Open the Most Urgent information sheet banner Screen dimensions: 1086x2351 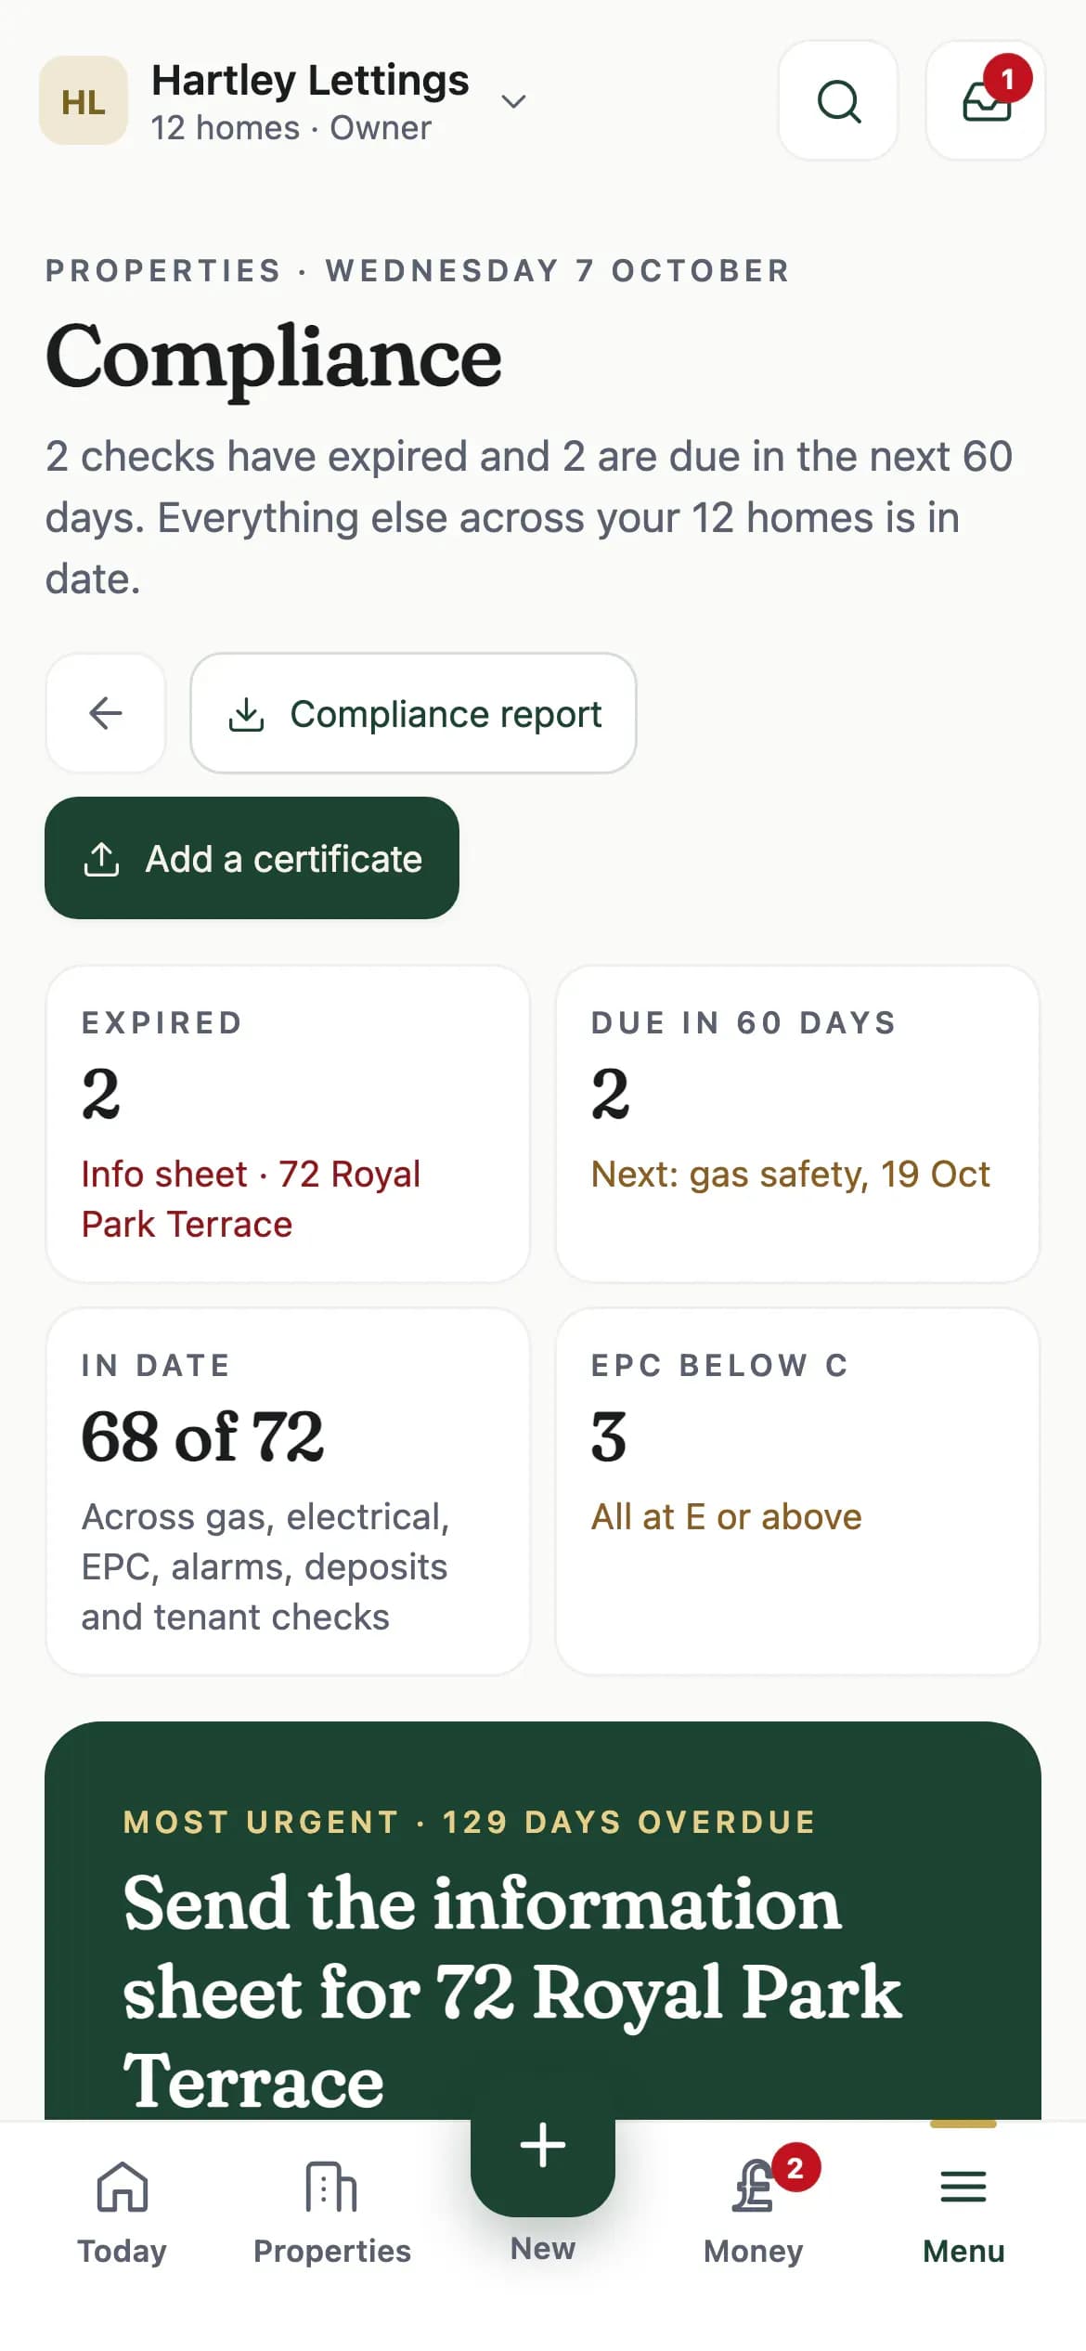(x=543, y=1920)
